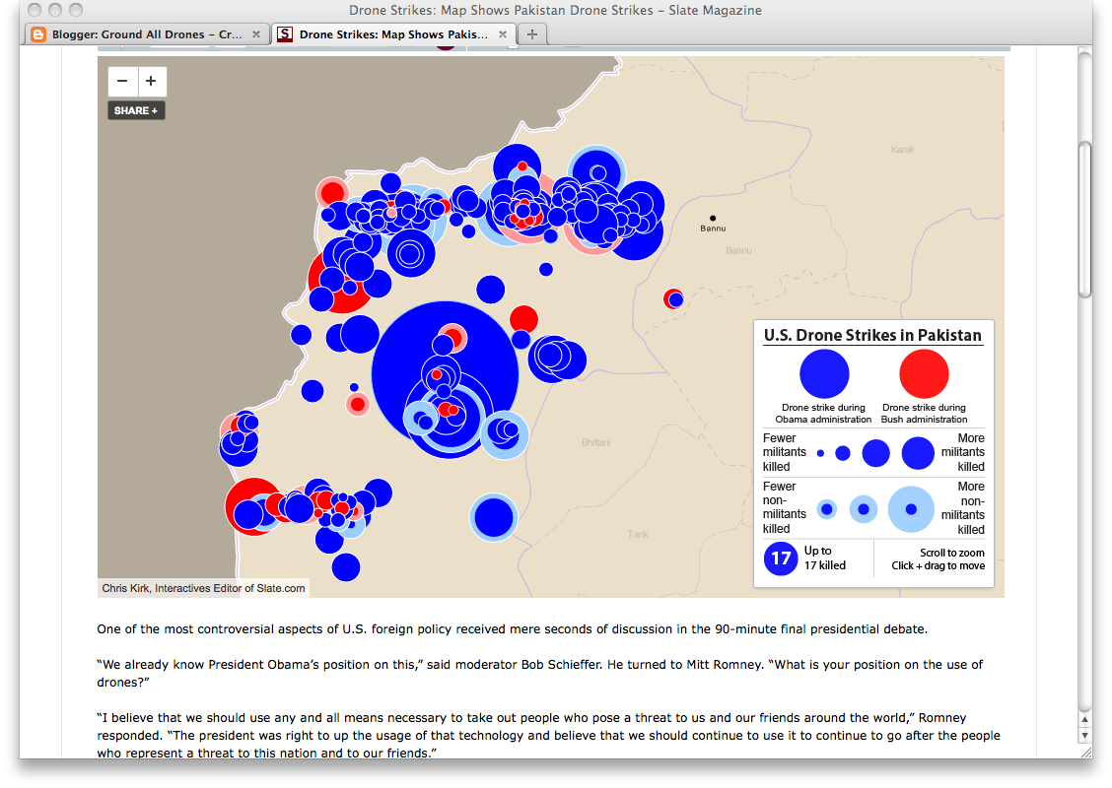Open the SHARE+ menu on the map

coord(135,110)
